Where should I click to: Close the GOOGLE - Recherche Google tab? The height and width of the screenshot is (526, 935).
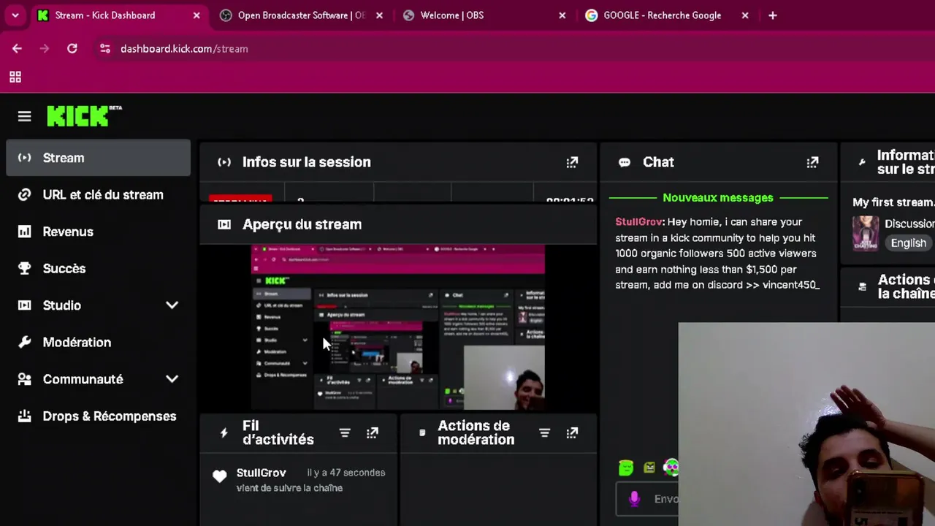click(x=744, y=15)
